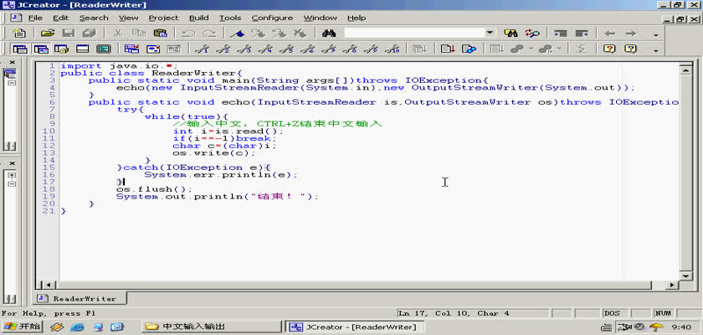Open the top toolbar options overflow arrow
Image resolution: width=703 pixels, height=335 pixels.
click(x=655, y=35)
